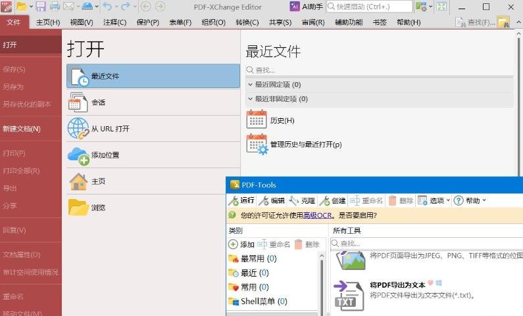Select the 常用 (0) category in PDF-Tools

tap(249, 286)
